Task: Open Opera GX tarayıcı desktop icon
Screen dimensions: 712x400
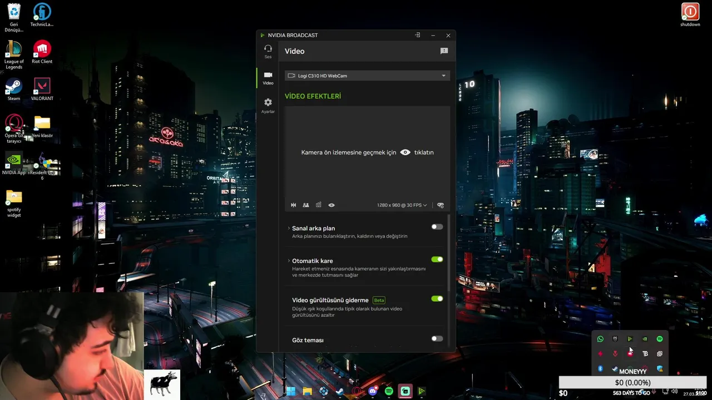Action: coord(14,129)
